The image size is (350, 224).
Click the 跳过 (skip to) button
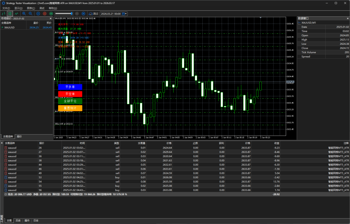[93, 14]
